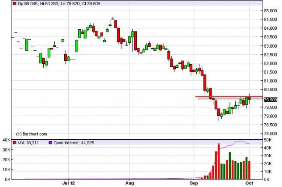The height and width of the screenshot is (187, 282).
Task: Select the 'Cl:79.909' close price text
Action: pyautogui.click(x=91, y=3)
